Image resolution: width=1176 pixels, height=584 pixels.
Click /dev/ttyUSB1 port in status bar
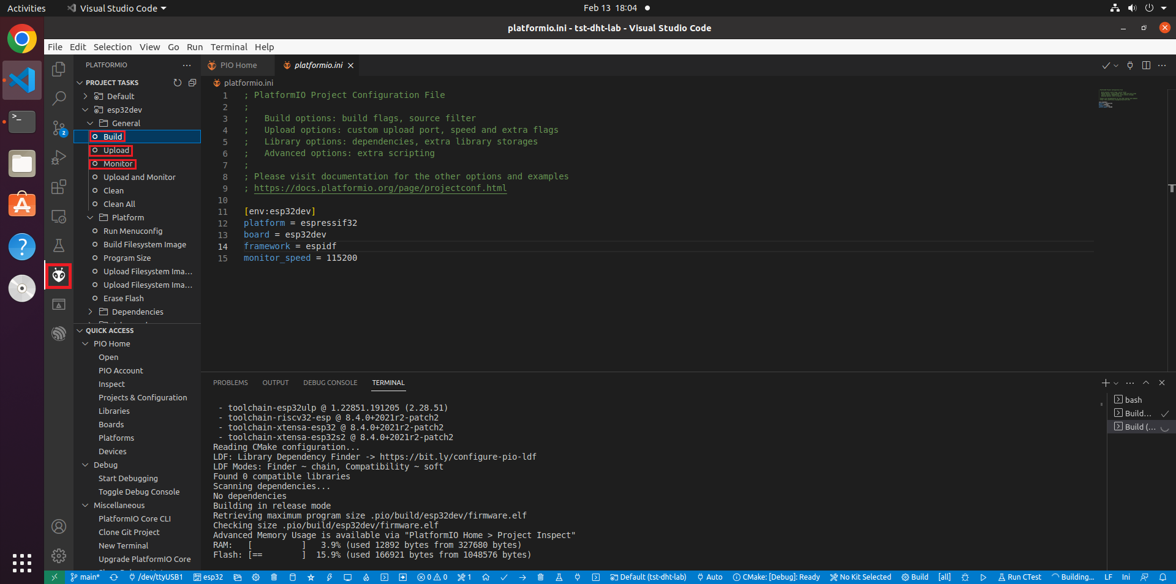click(x=156, y=577)
